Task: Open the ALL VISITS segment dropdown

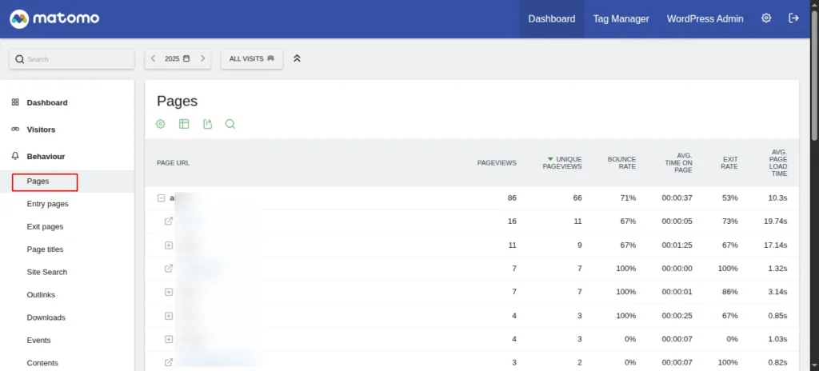Action: tap(251, 58)
